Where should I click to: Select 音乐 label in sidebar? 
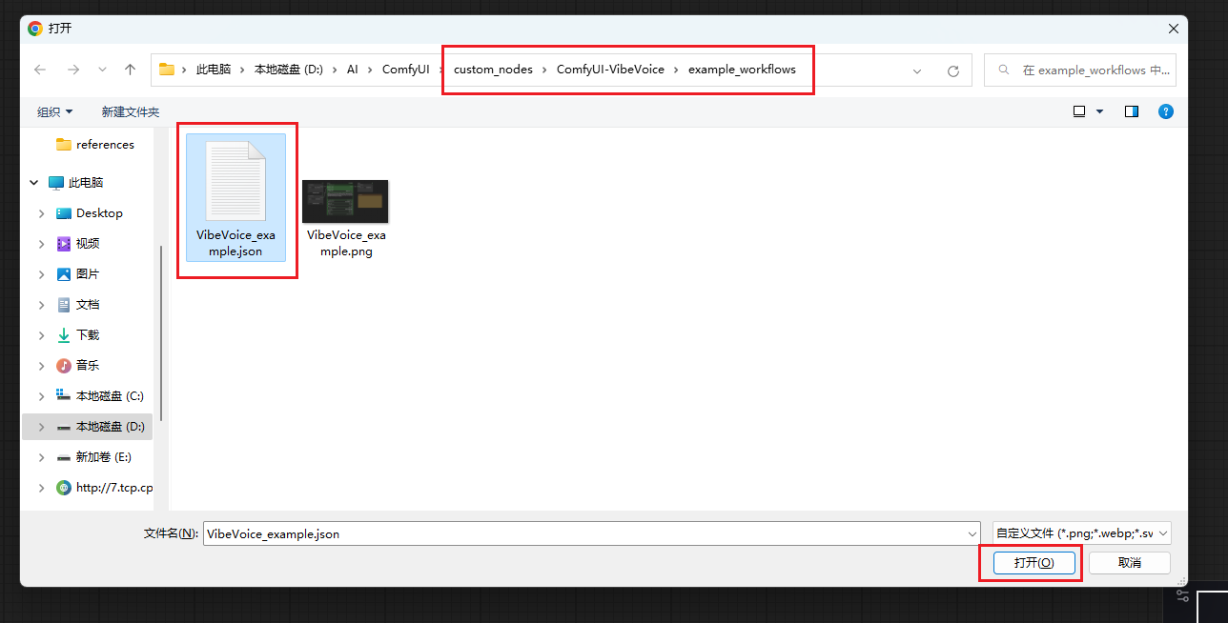tap(88, 366)
